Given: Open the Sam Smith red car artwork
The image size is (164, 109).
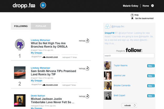Looking at the screenshot, I should point(20,73).
